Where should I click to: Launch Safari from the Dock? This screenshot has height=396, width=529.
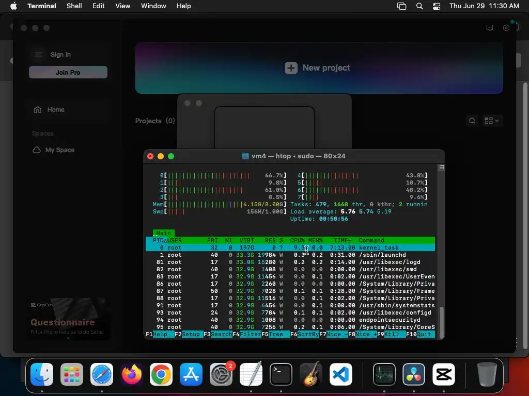tap(102, 374)
